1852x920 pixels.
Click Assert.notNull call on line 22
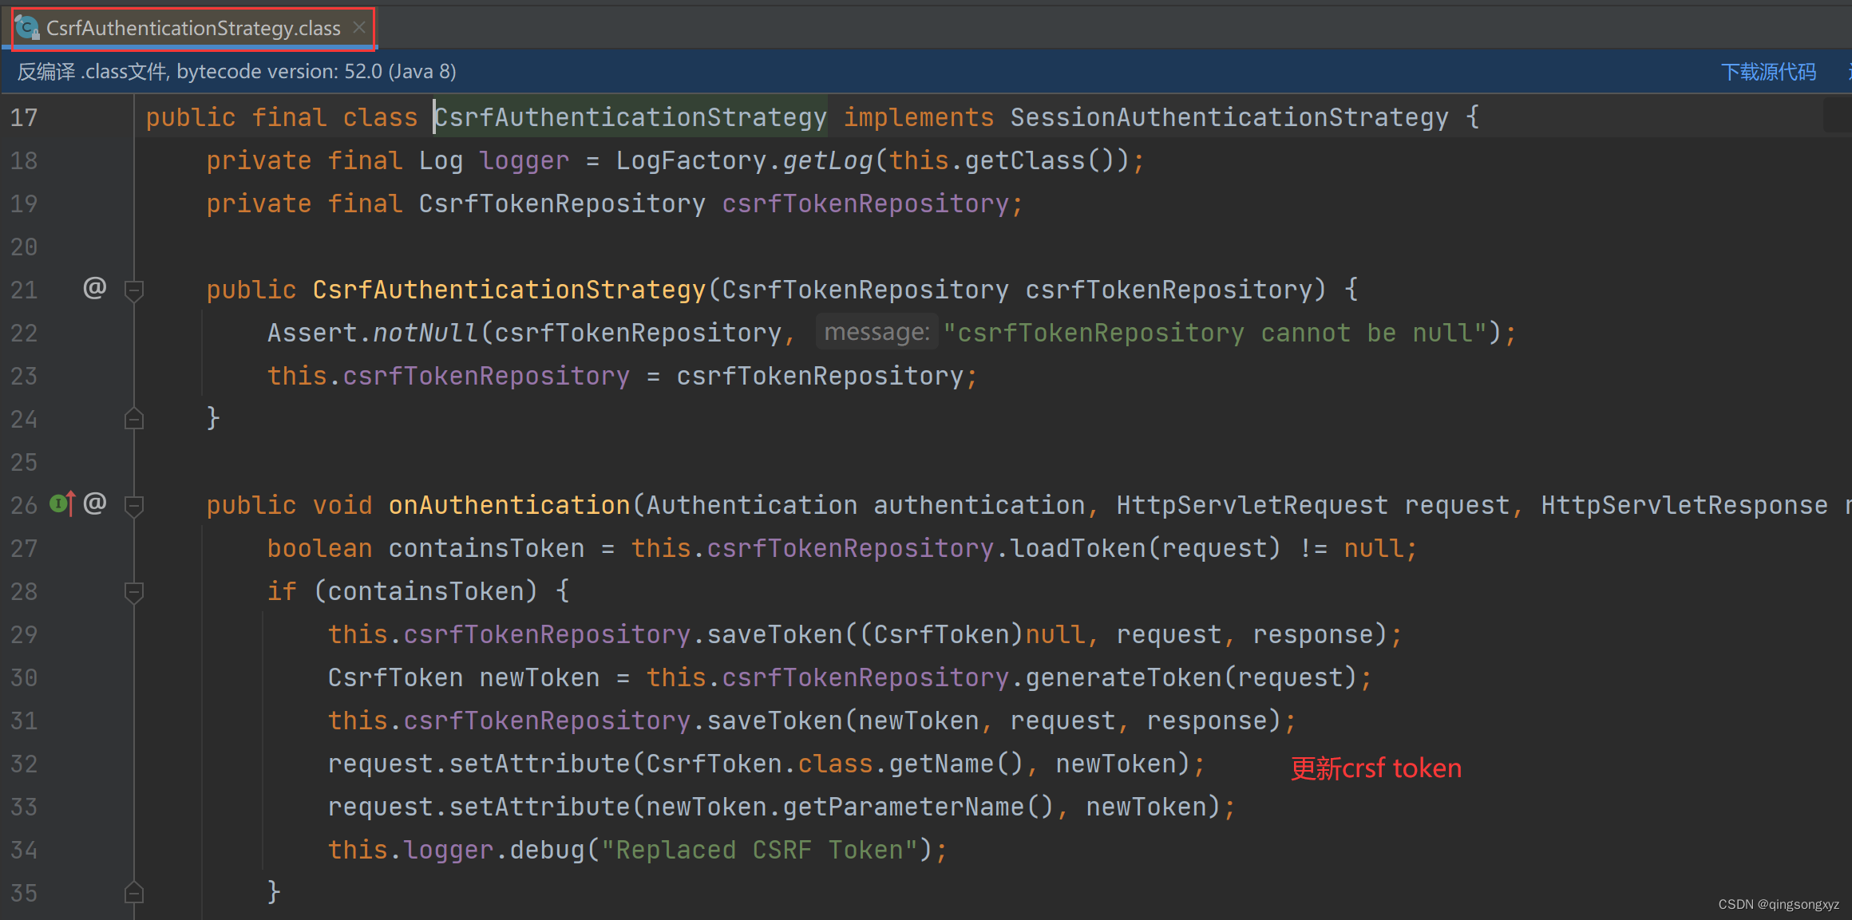[x=372, y=334]
